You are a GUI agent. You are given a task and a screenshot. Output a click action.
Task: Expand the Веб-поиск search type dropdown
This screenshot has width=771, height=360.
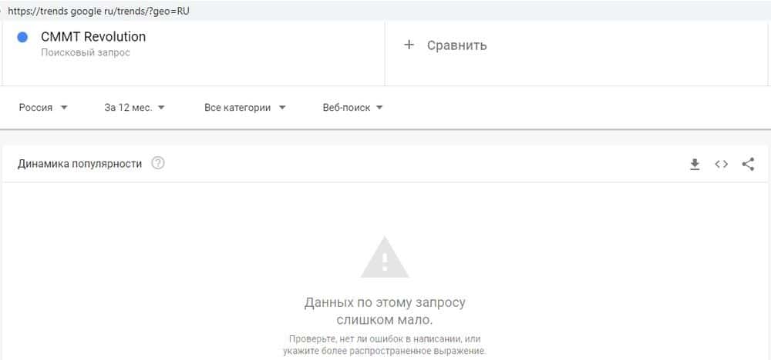pos(352,108)
